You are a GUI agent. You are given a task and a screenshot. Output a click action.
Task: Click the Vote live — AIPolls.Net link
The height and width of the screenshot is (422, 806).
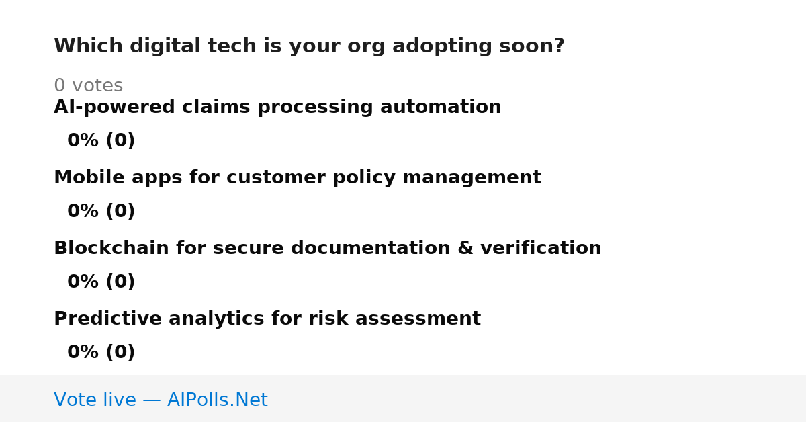coord(161,400)
